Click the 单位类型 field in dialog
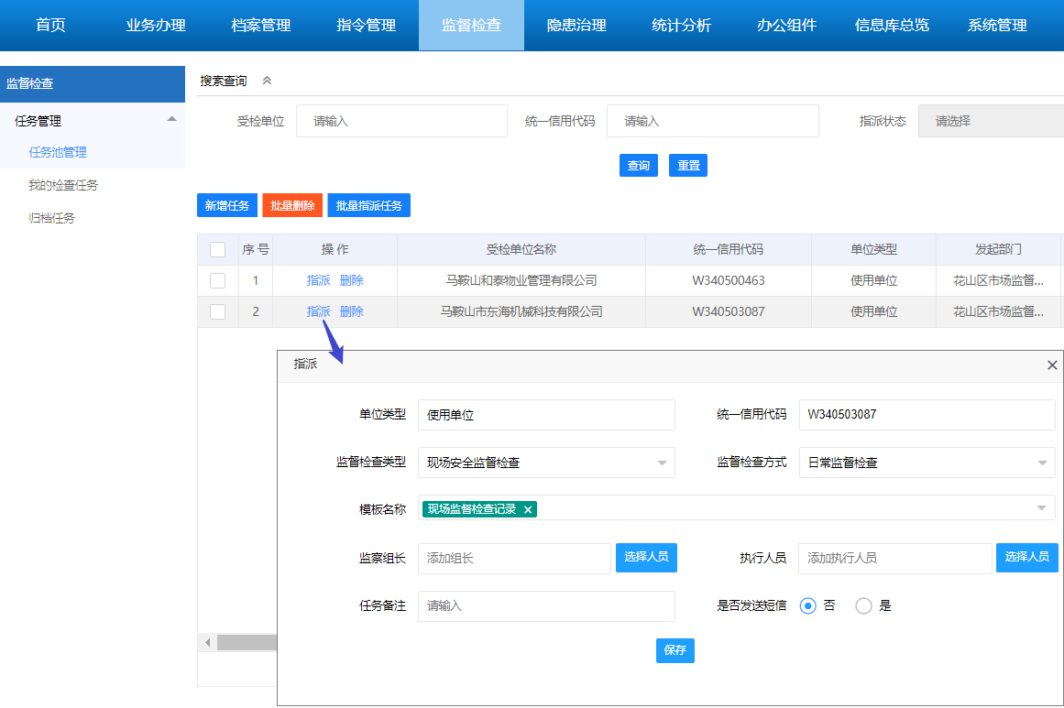1064x708 pixels. [x=546, y=415]
